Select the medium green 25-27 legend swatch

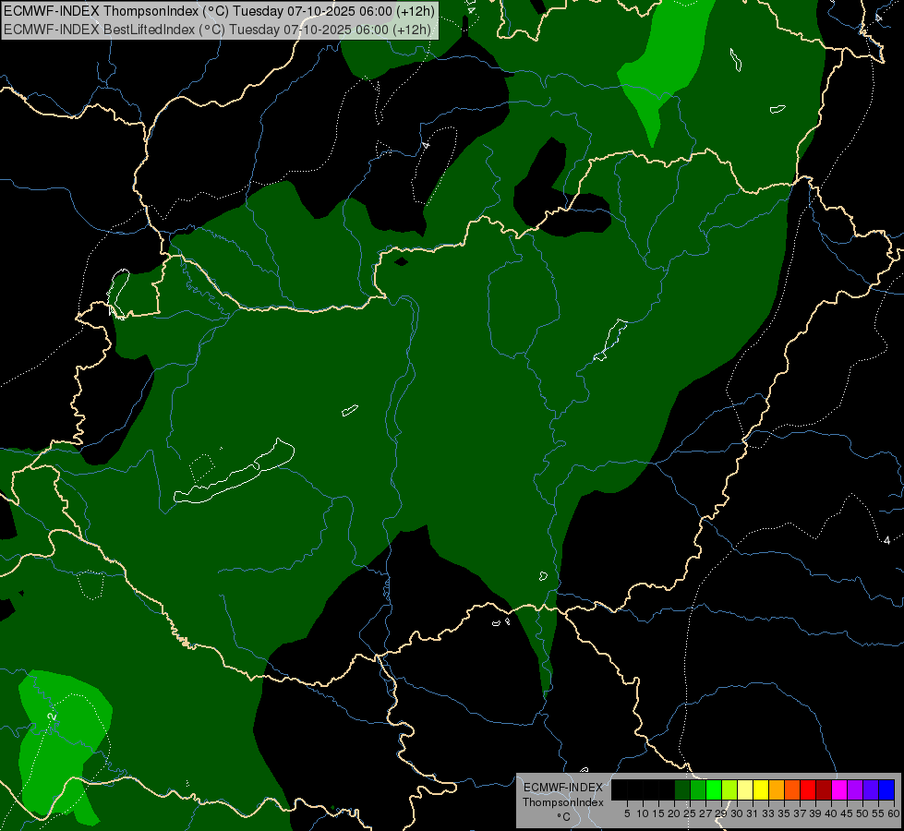697,790
